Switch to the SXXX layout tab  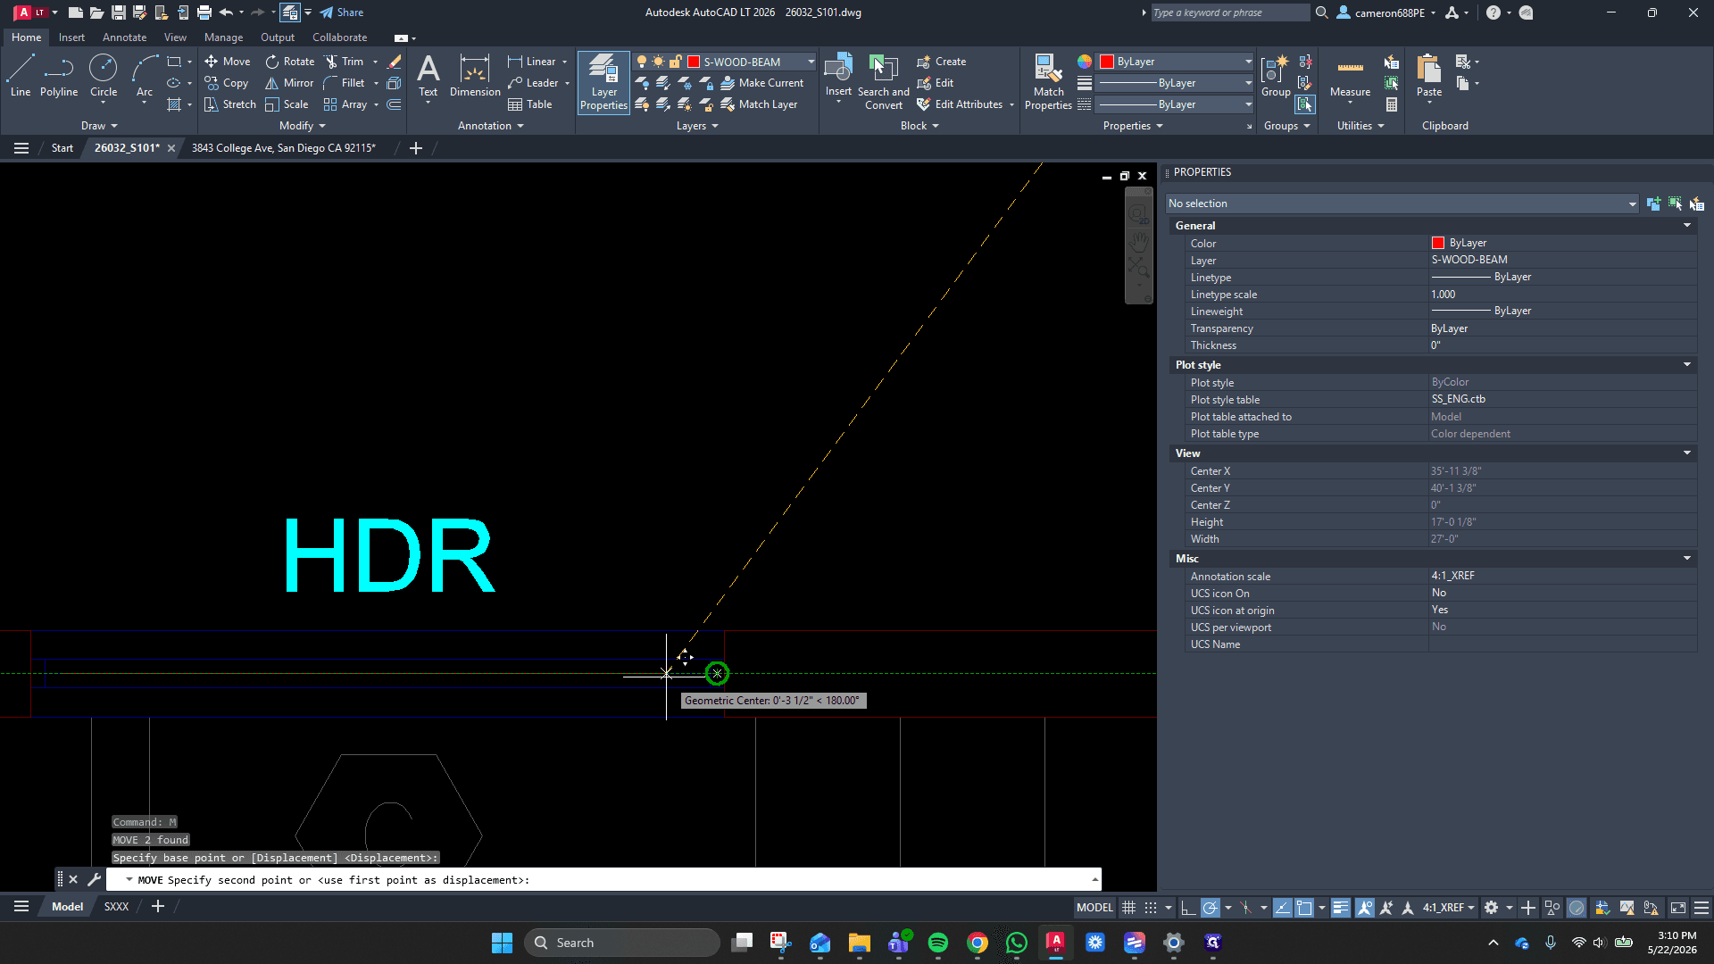(116, 907)
